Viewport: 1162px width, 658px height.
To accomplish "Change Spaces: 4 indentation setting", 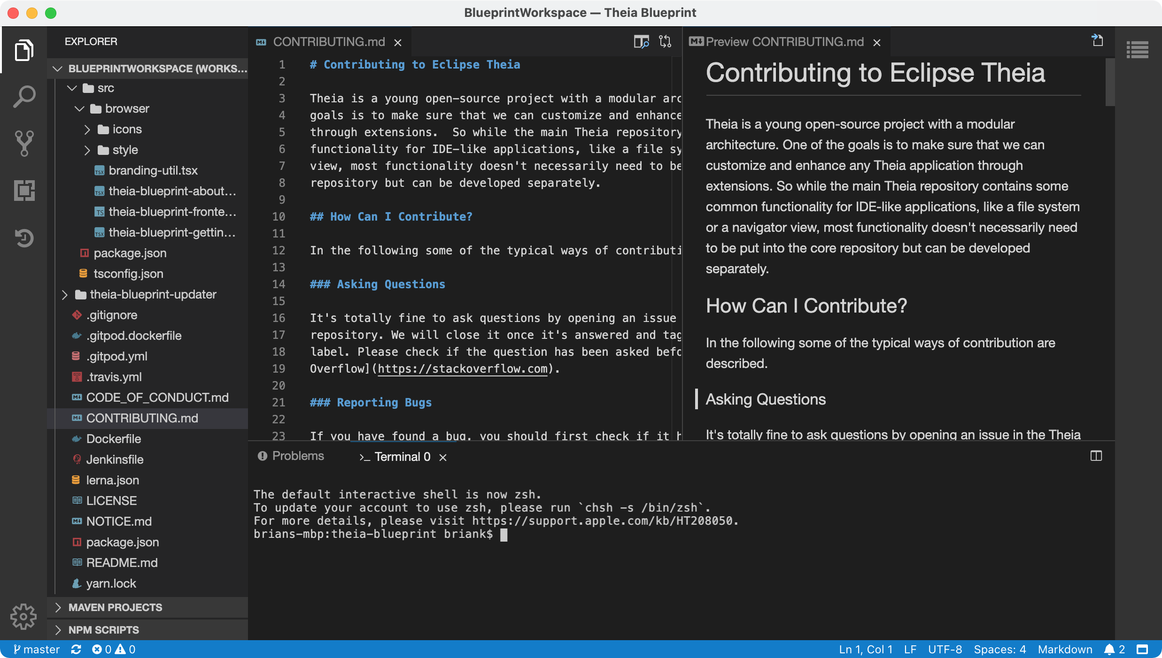I will coord(1000,650).
